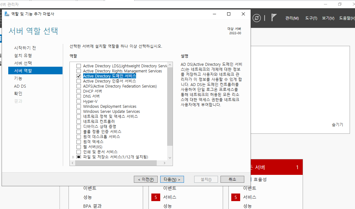Minimize the role wizard window
355x209 pixels.
[x=214, y=14]
